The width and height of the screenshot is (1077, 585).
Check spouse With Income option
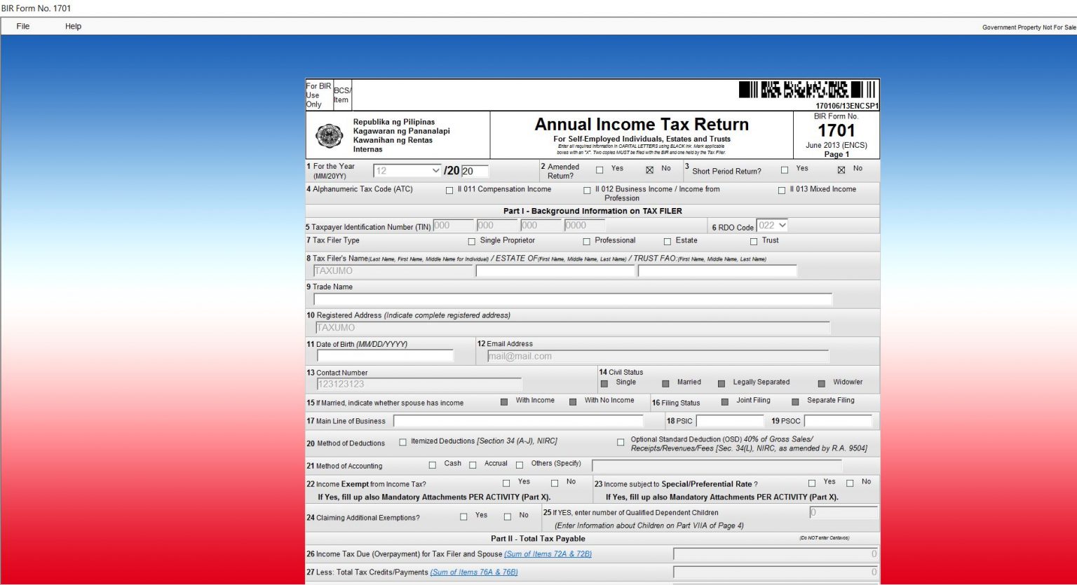[503, 401]
